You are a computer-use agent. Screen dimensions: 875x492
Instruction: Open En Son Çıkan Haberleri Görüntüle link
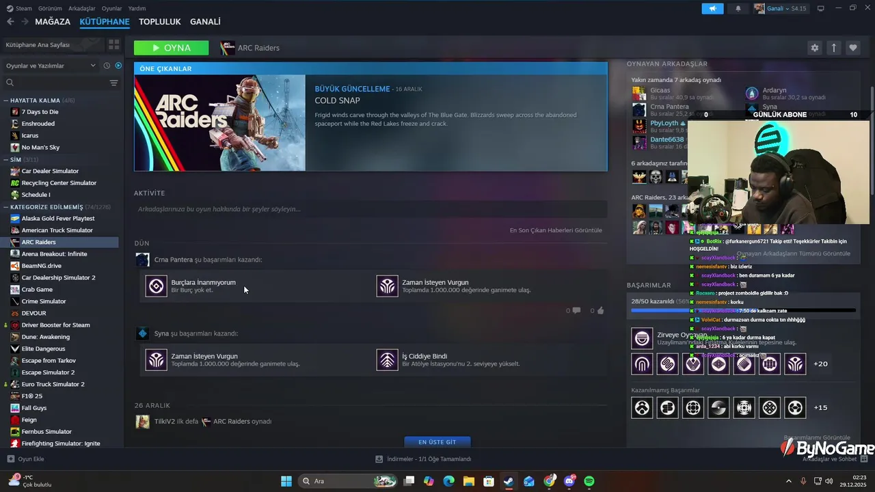(x=556, y=230)
